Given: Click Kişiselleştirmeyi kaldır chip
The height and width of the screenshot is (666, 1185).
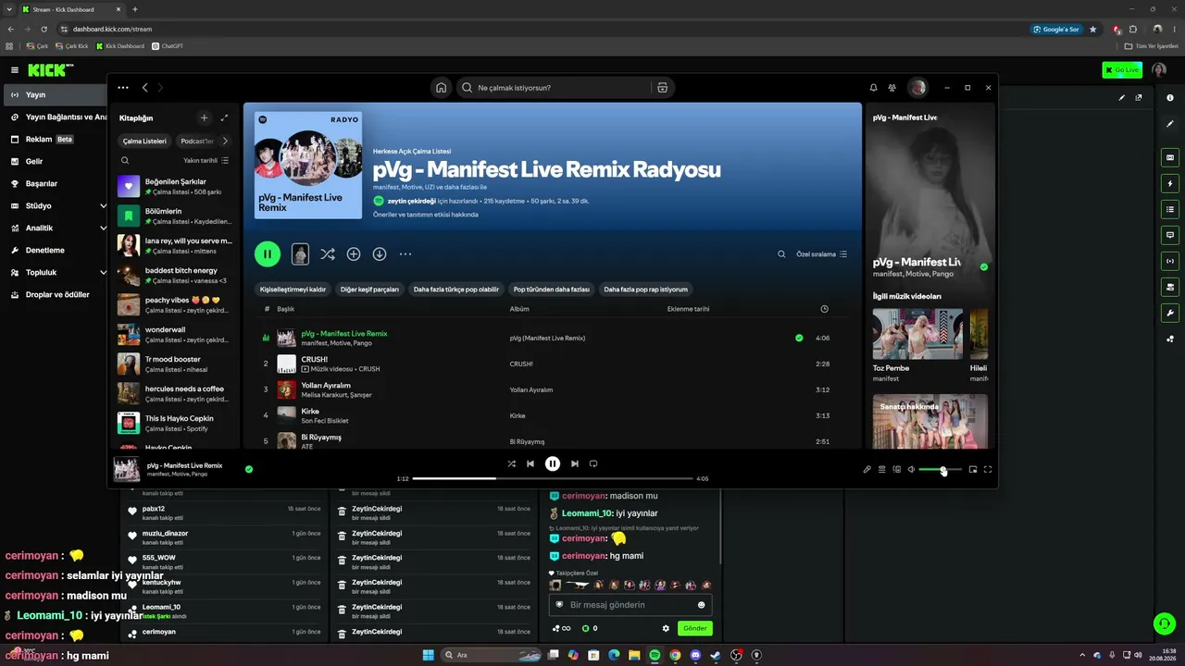Looking at the screenshot, I should click(x=293, y=290).
